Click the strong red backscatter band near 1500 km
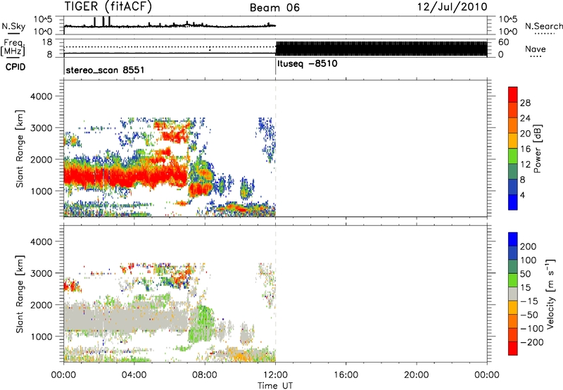Viewport: 563px width, 390px height. coord(126,176)
